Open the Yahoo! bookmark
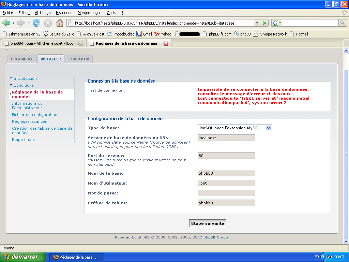Screen dimensions: 349x262 (x=163, y=34)
